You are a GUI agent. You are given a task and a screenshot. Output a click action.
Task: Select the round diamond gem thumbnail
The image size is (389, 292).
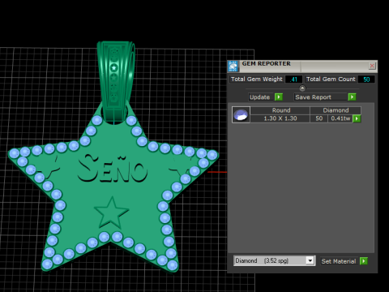pos(241,114)
